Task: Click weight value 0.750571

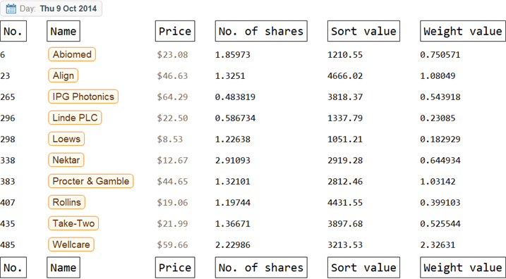Action: click(x=440, y=55)
